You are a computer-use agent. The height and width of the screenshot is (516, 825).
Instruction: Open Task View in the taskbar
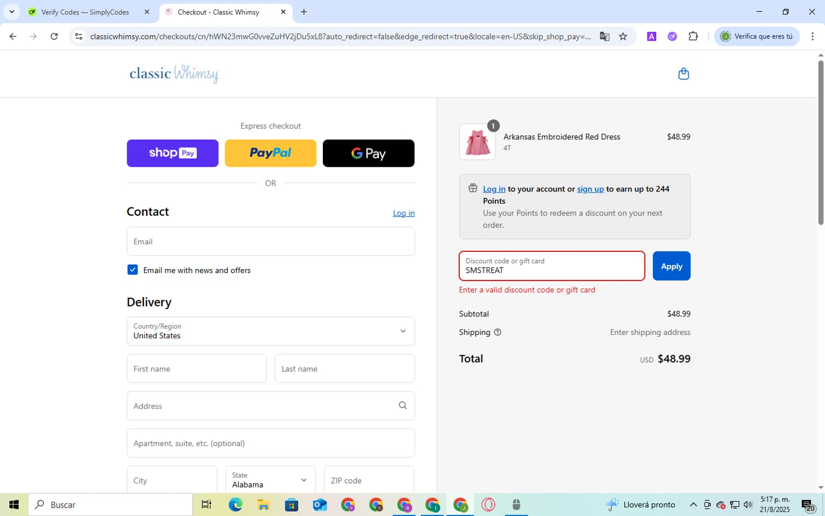[x=206, y=504]
